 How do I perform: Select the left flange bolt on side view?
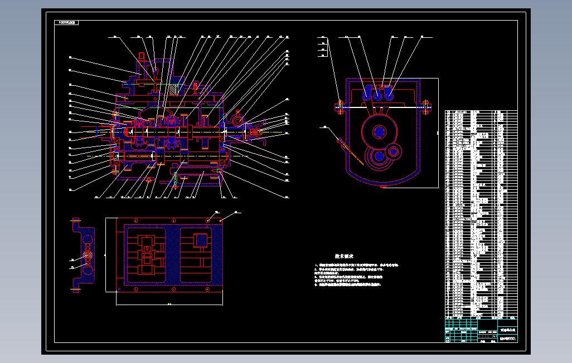tap(340, 107)
